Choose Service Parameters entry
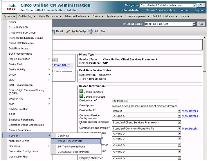The width and height of the screenshot is (209, 161). pyautogui.click(x=20, y=130)
